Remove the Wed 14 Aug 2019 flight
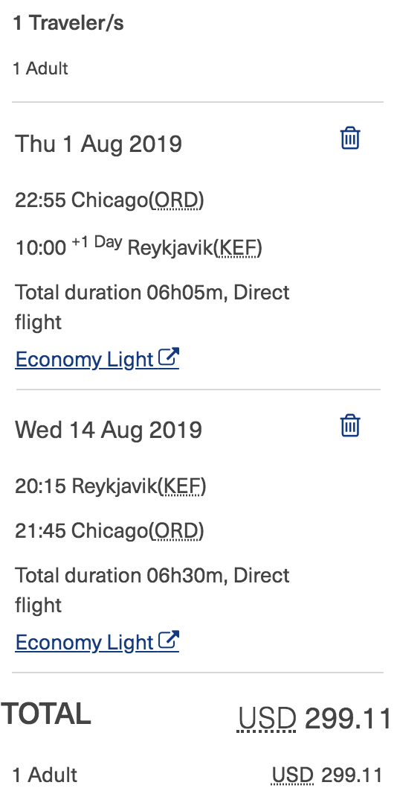 350,425
